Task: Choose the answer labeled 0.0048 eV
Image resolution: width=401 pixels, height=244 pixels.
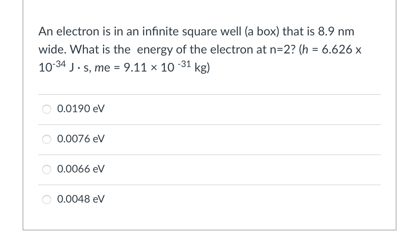Action: coord(81,200)
